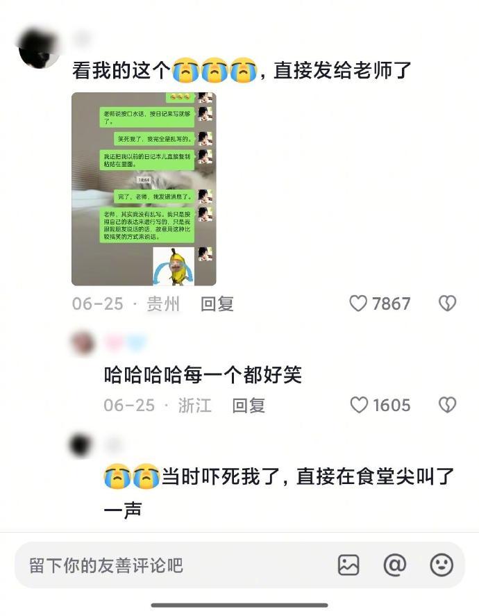Tap the 7867 like count
This screenshot has width=479, height=616.
coord(392,303)
